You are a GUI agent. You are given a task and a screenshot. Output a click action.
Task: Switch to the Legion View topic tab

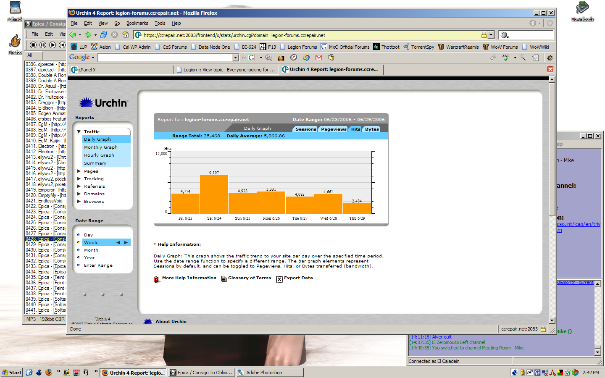226,70
